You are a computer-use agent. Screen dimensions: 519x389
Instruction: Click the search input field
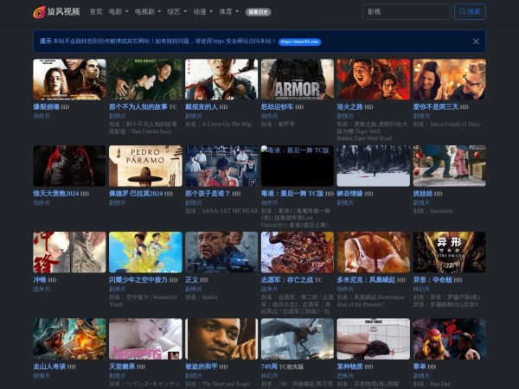(406, 12)
